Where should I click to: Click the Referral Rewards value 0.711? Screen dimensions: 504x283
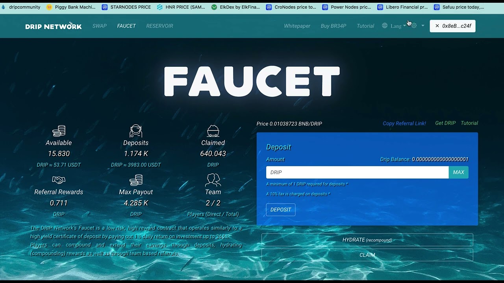click(59, 203)
